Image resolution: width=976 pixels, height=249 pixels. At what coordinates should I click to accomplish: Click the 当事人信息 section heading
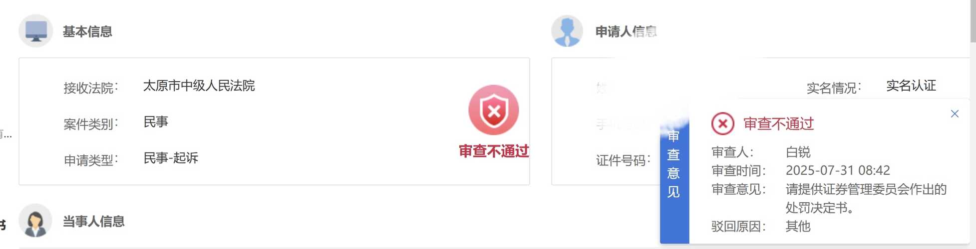(93, 221)
